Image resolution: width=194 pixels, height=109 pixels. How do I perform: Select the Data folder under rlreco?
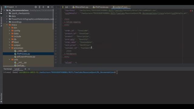[16, 34]
